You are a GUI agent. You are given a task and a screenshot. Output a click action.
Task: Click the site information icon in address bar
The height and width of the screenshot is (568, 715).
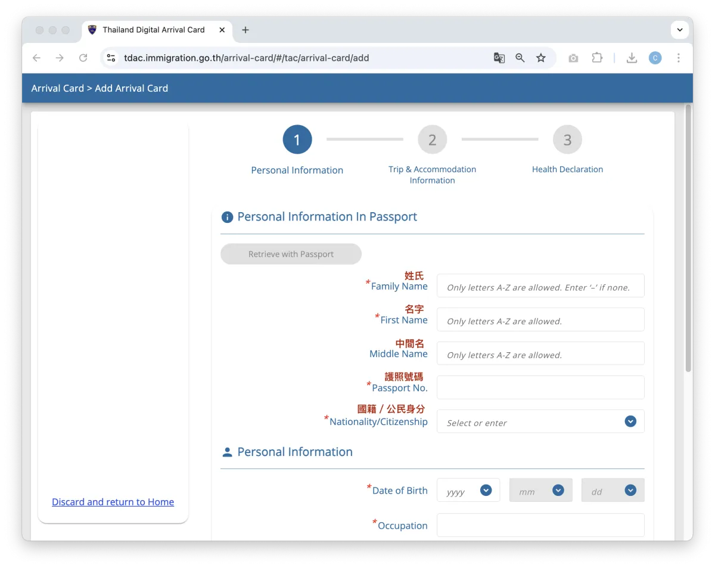pyautogui.click(x=111, y=58)
